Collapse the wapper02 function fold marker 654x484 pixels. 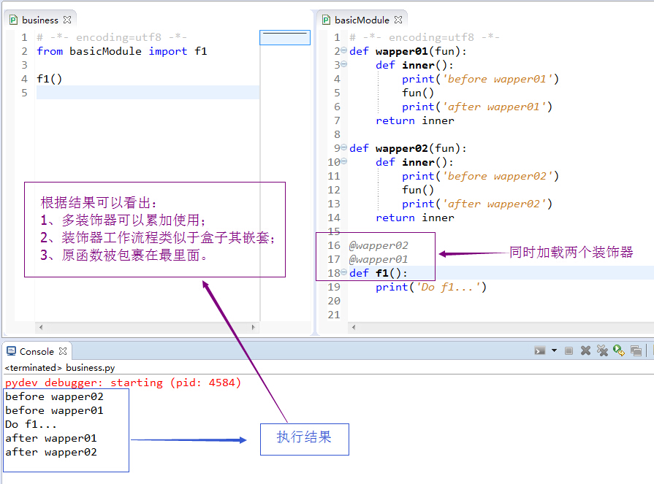coord(343,147)
